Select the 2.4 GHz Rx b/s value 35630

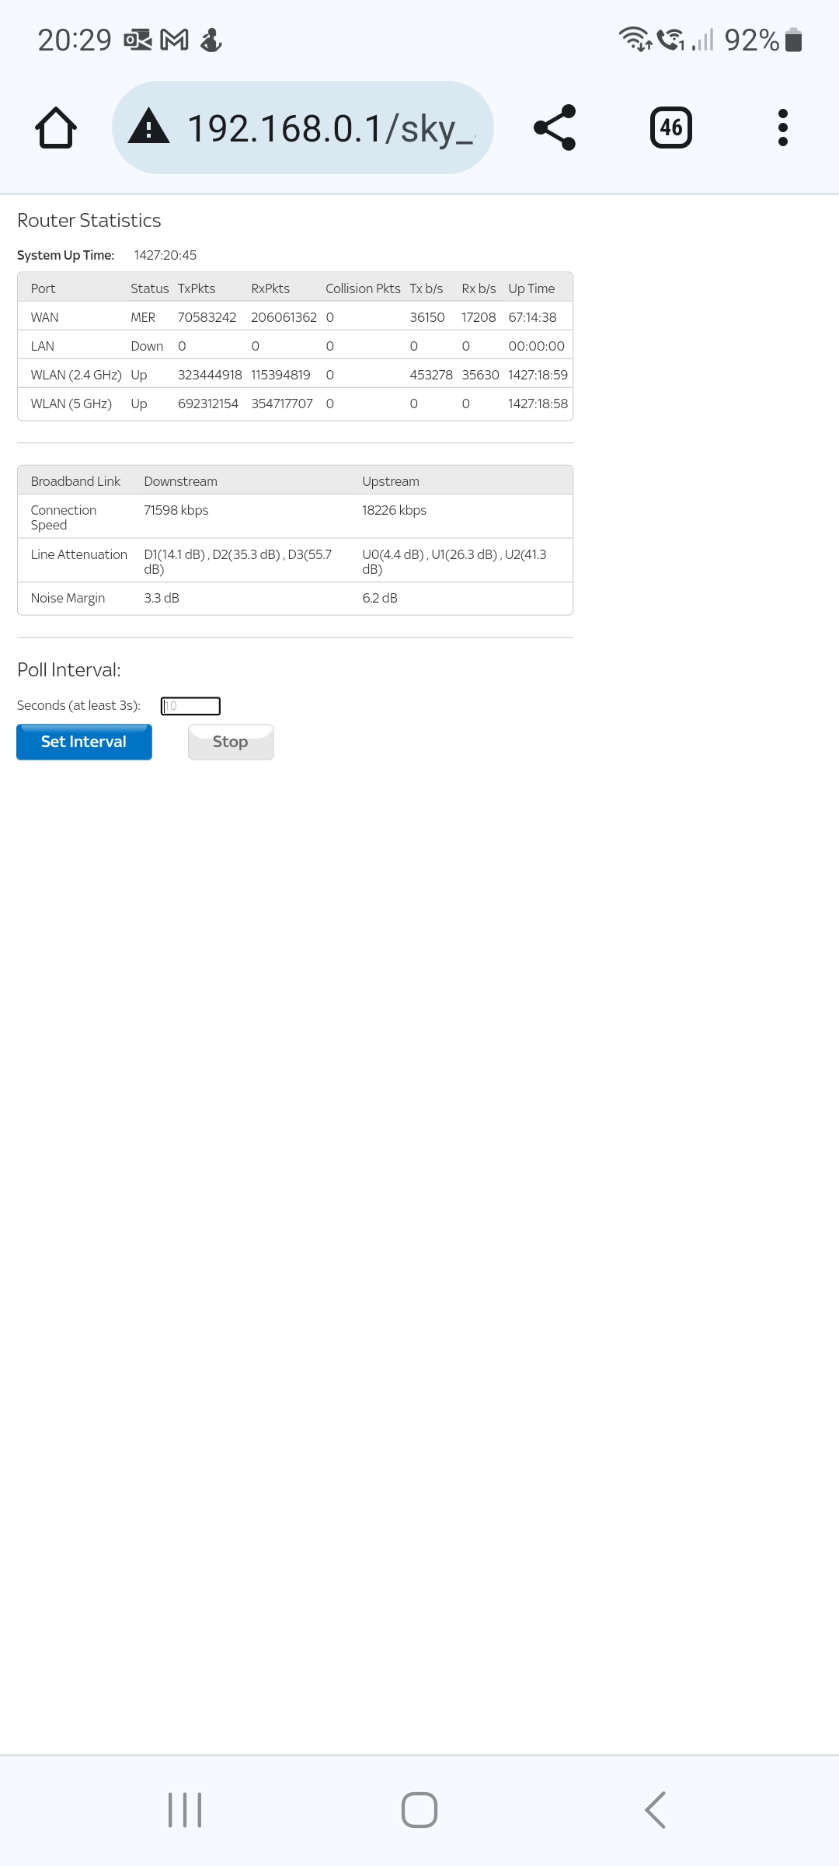[x=480, y=375]
